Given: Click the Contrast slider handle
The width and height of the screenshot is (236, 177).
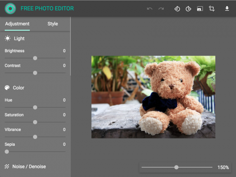Looking at the screenshot, I should pyautogui.click(x=35, y=73).
